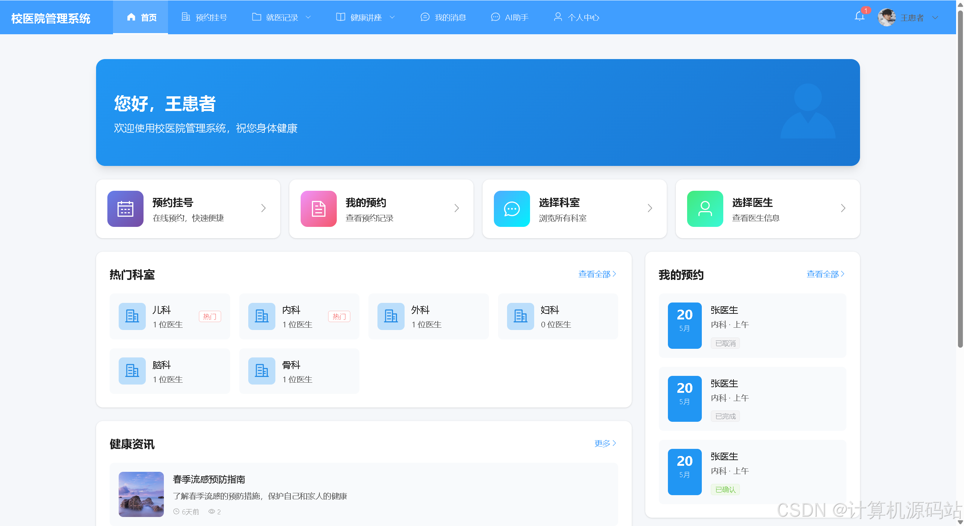Image resolution: width=964 pixels, height=526 pixels.
Task: Click the clock icon beside 6天前
Action: point(176,511)
